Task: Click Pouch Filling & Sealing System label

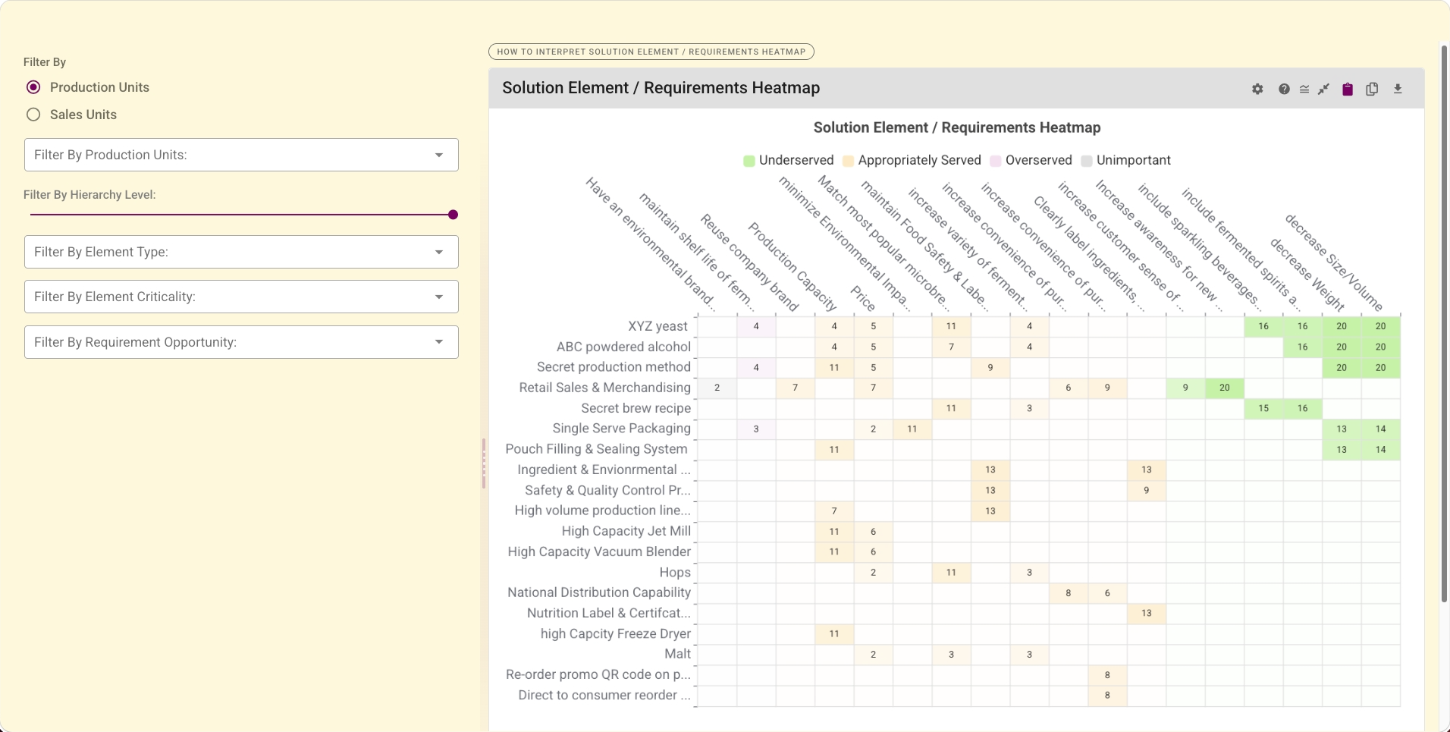Action: click(596, 449)
